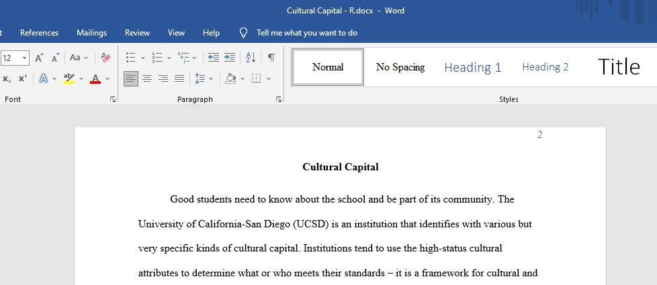The width and height of the screenshot is (657, 285).
Task: Apply superscript formatting
Action: point(23,78)
